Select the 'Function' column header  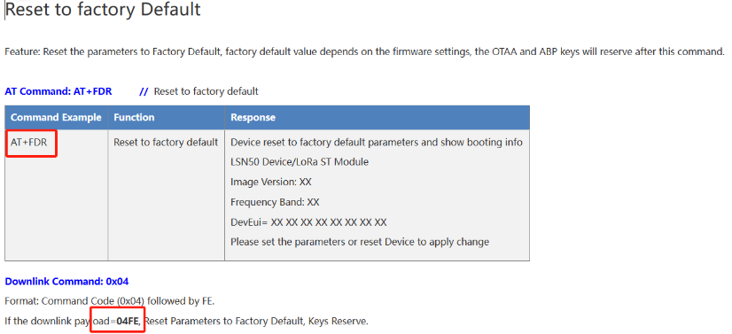134,118
